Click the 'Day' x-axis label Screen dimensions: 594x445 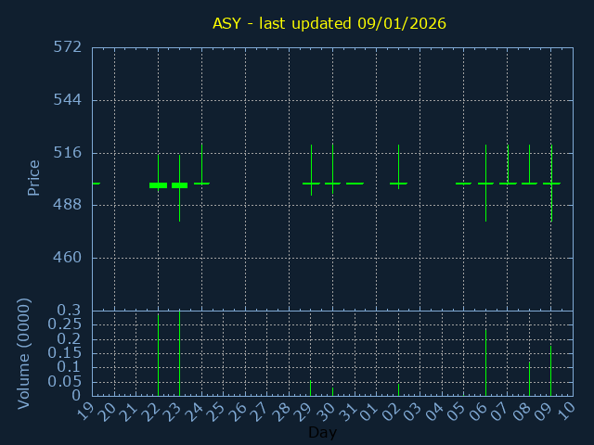[x=322, y=433]
